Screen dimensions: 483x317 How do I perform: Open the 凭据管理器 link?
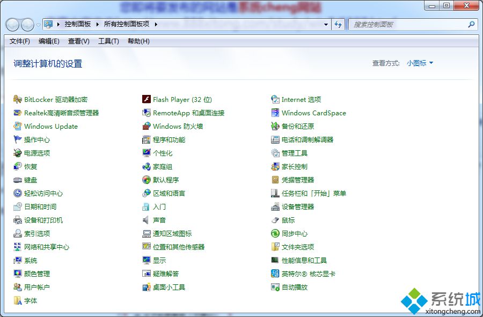coord(298,180)
